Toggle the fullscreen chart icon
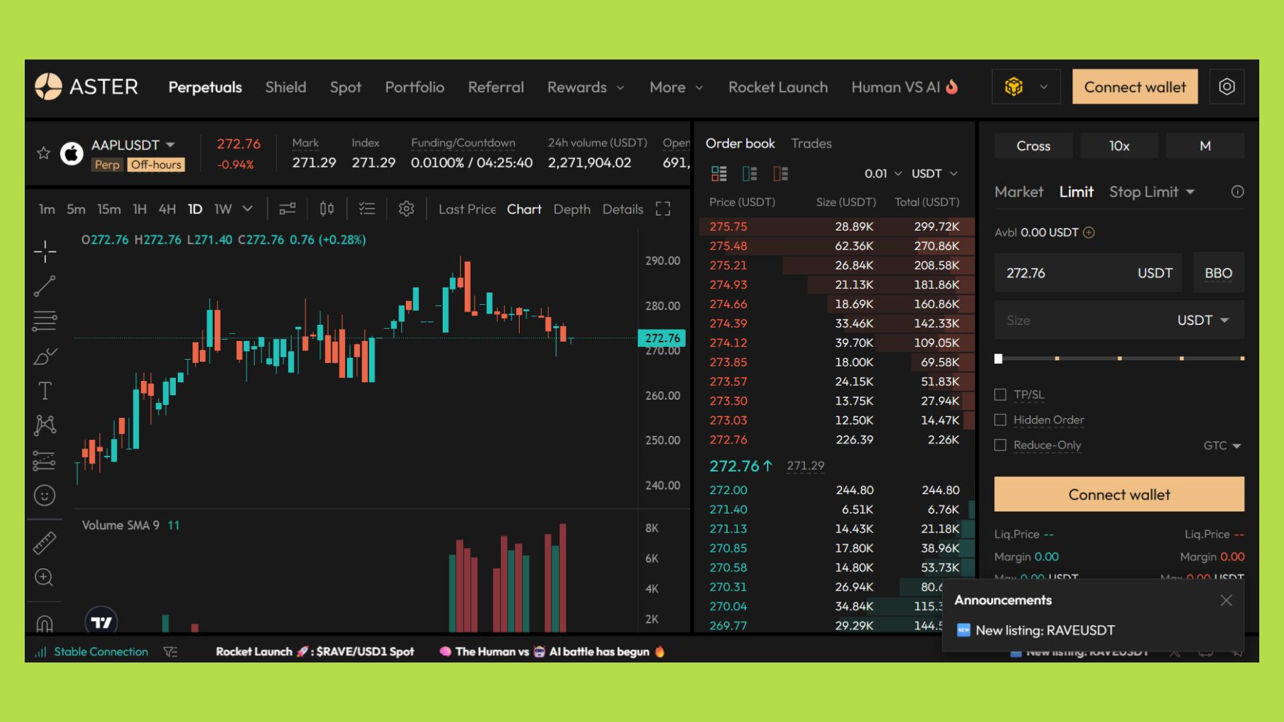Image resolution: width=1284 pixels, height=722 pixels. click(x=663, y=209)
